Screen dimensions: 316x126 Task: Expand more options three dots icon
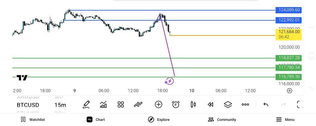coord(245,105)
